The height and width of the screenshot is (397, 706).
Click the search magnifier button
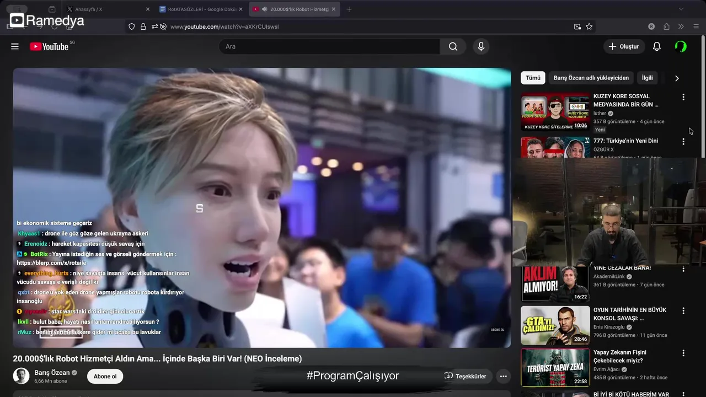[x=453, y=46]
